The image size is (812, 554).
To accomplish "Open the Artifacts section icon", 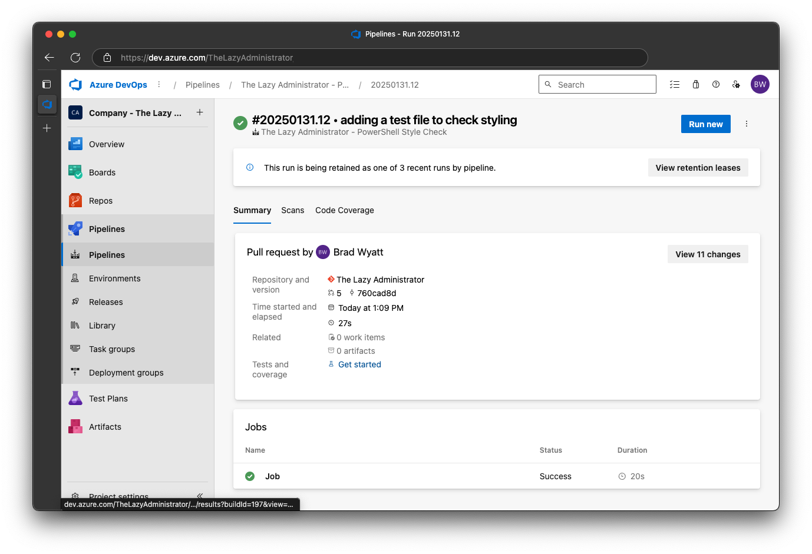I will click(75, 427).
